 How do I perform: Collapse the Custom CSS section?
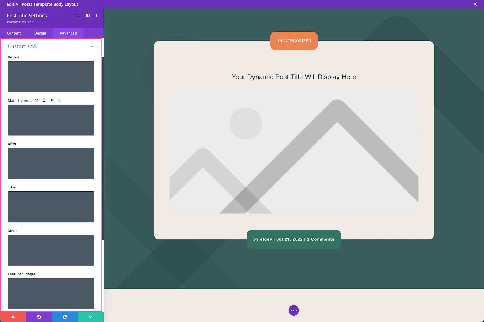point(92,46)
